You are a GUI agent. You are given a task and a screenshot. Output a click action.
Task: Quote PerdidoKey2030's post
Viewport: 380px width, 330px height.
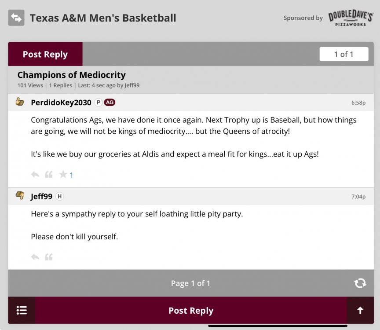(49, 175)
